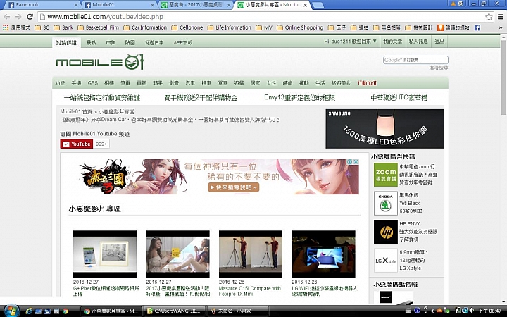
Task: Click the taskbar clock
Action: [x=489, y=311]
